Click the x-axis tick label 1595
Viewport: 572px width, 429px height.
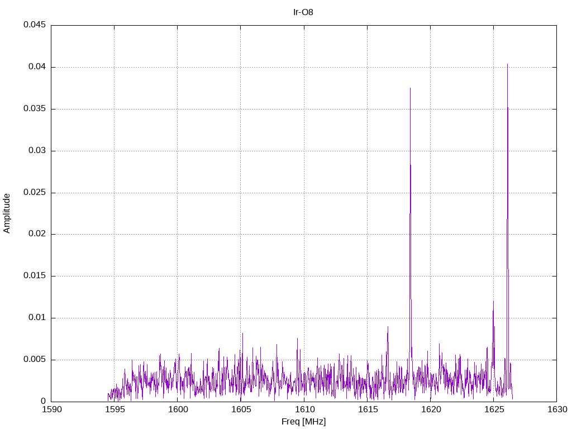[115, 409]
